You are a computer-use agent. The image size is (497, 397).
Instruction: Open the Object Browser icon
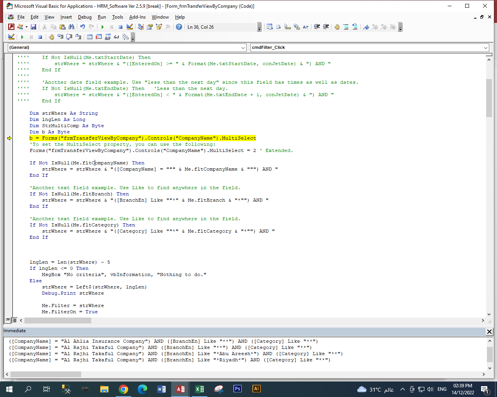(x=159, y=27)
